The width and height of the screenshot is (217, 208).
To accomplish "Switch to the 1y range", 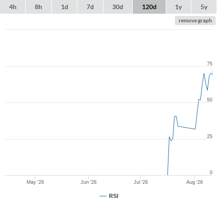I will (x=179, y=7).
